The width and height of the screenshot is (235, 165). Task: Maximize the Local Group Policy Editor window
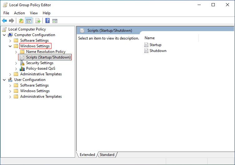pyautogui.click(x=213, y=5)
